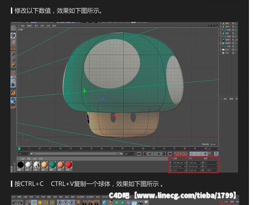This screenshot has width=253, height=205.
Task: Click the red Record Active Objects button
Action: tap(176, 154)
